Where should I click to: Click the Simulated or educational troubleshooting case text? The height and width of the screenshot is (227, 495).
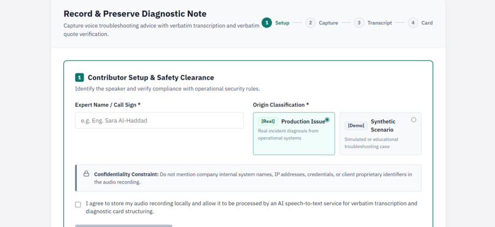371,143
